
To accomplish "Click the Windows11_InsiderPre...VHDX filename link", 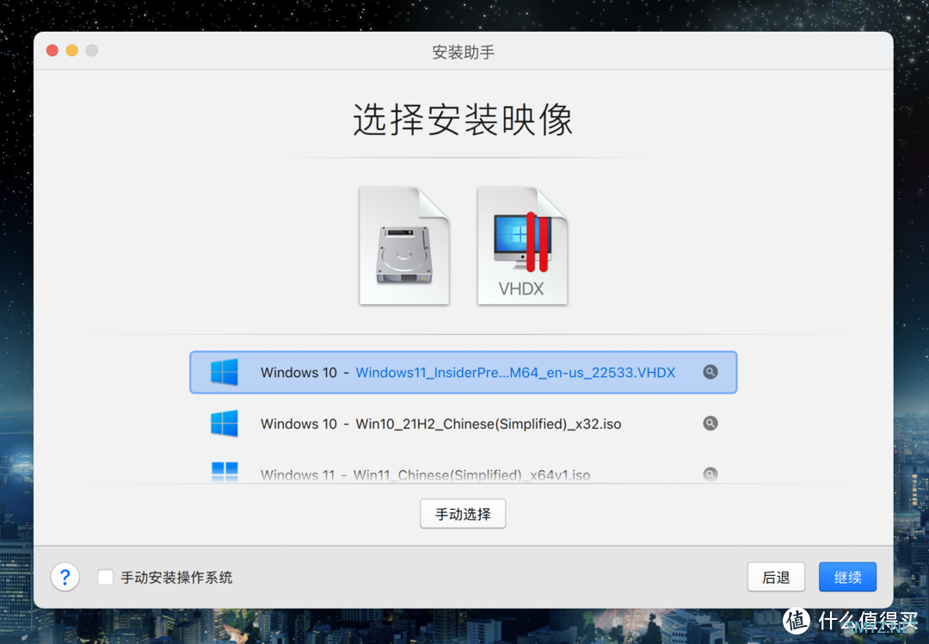I will pyautogui.click(x=515, y=373).
